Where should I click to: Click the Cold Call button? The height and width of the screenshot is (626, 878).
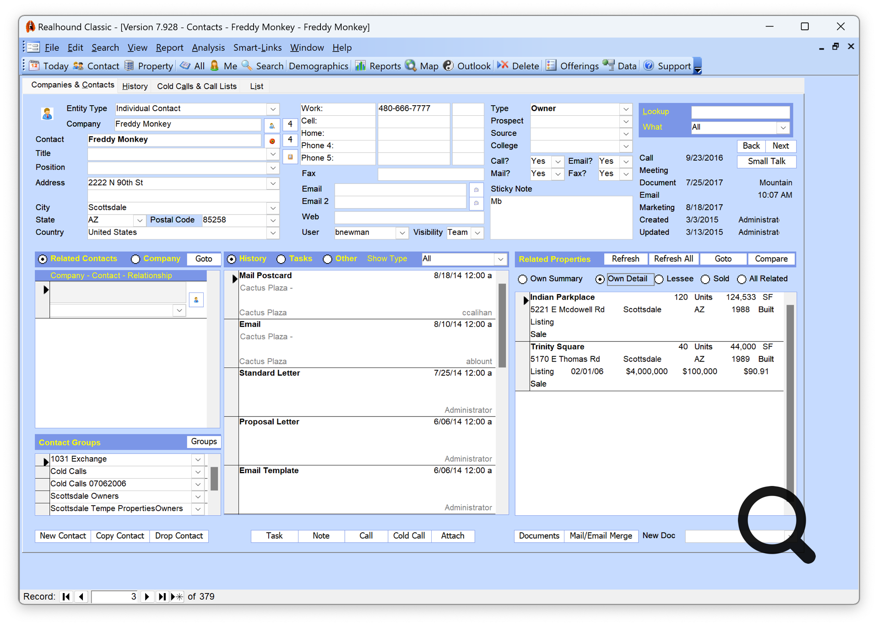tap(409, 536)
